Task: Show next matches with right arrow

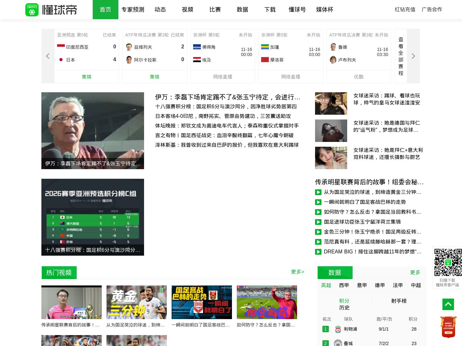Action: tap(413, 56)
